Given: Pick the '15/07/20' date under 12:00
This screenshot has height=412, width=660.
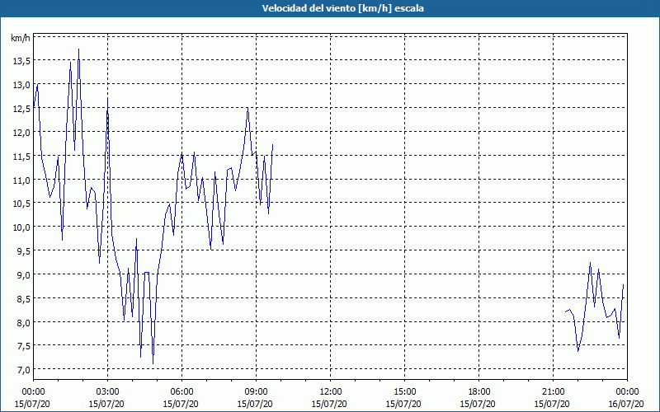Looking at the screenshot, I should click(x=329, y=404).
